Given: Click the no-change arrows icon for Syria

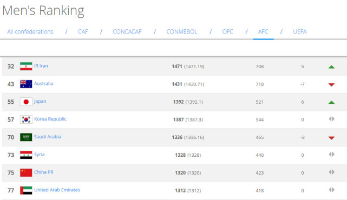Looking at the screenshot, I should 331,154.
